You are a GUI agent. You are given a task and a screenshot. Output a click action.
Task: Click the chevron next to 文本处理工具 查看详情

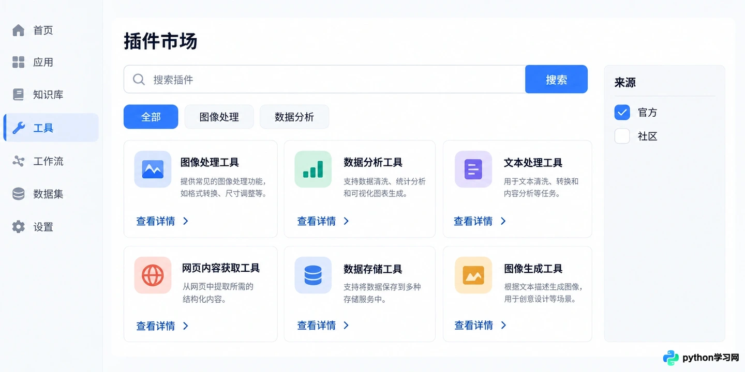503,221
